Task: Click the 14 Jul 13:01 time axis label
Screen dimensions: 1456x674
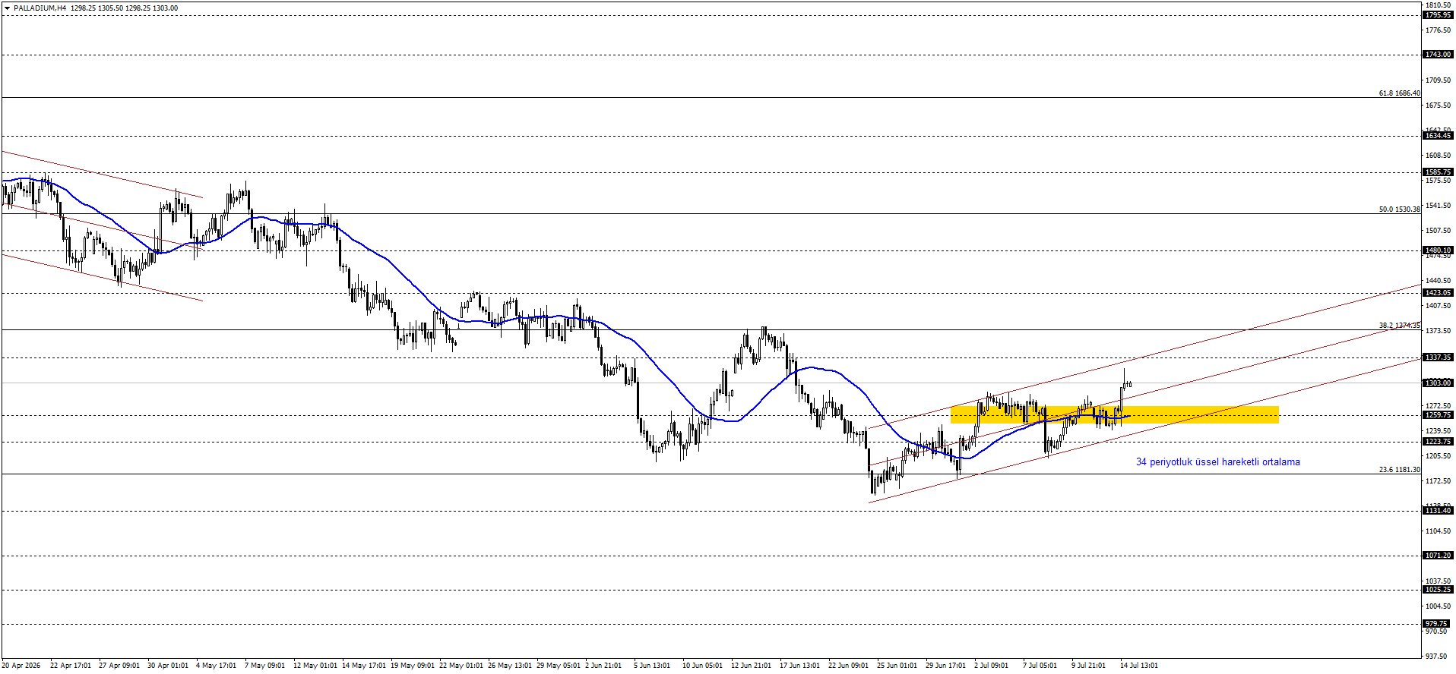Action: coord(1138,666)
